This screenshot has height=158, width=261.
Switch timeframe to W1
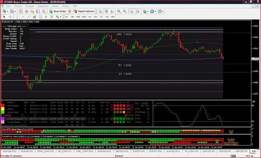click(107, 17)
